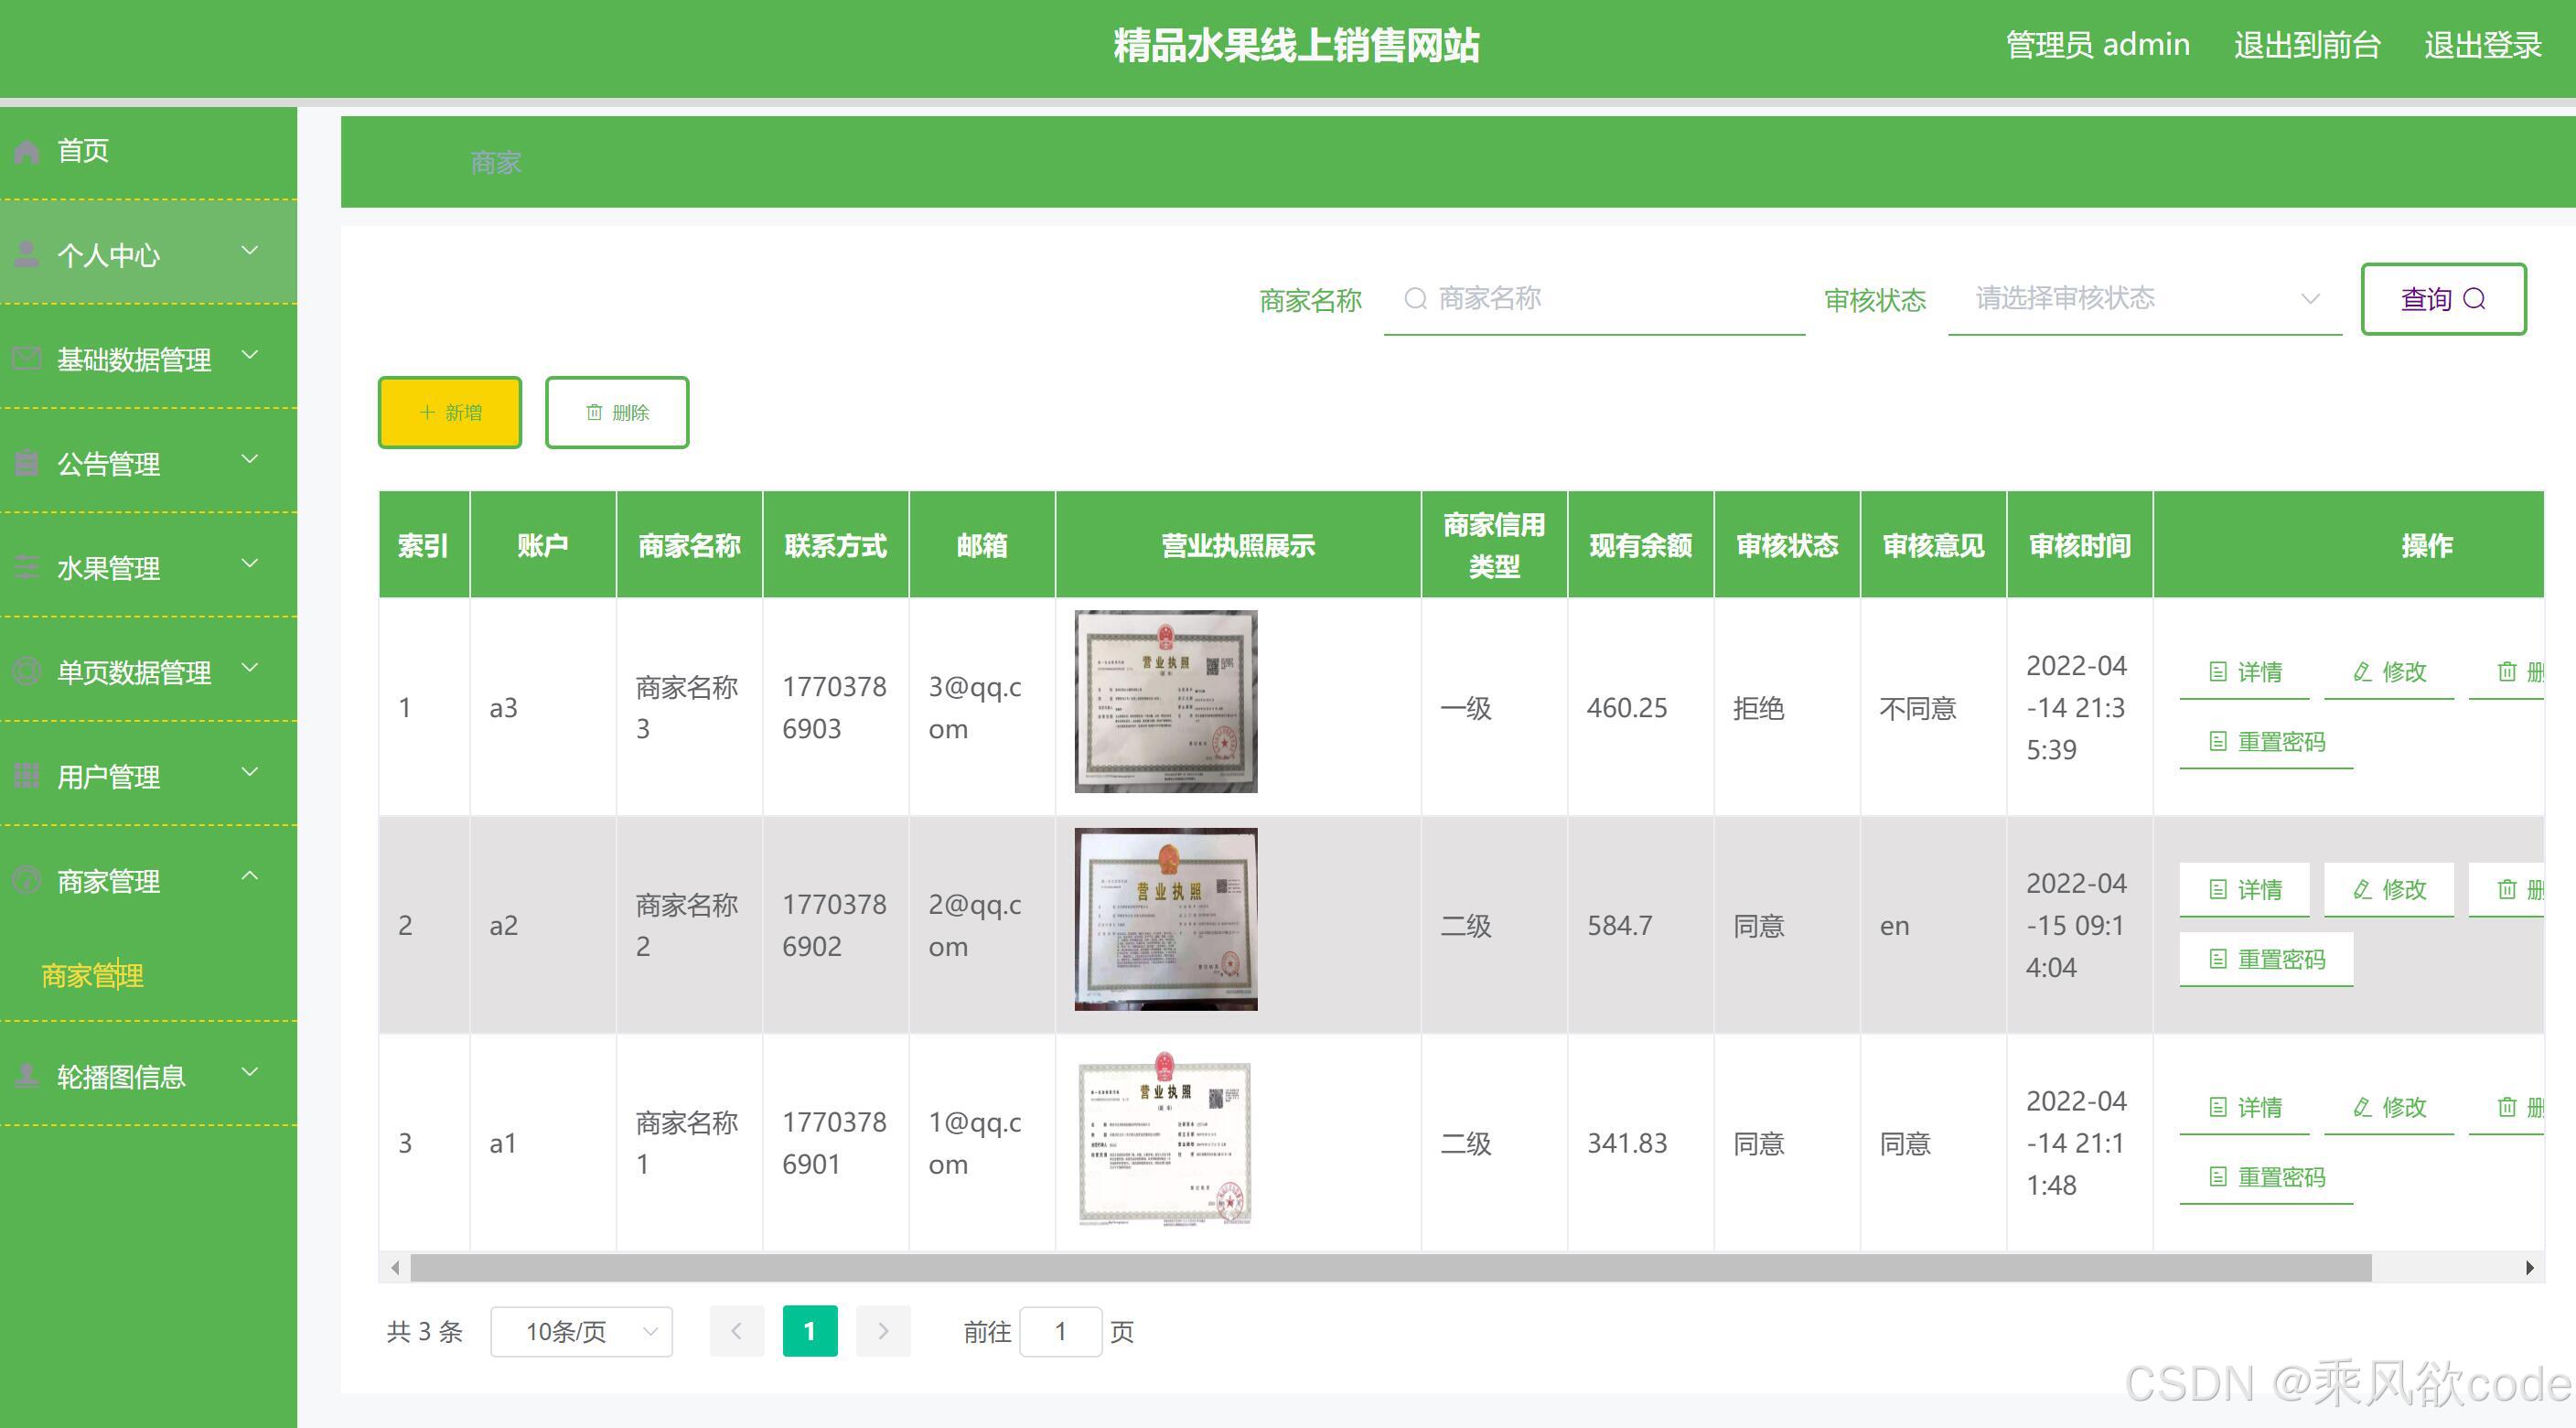This screenshot has height=1428, width=2576.
Task: Click the trash icon in 删除 button
Action: click(x=594, y=413)
